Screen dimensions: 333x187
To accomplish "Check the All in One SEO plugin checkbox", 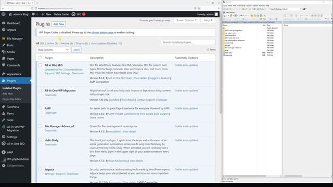I will (40, 65).
